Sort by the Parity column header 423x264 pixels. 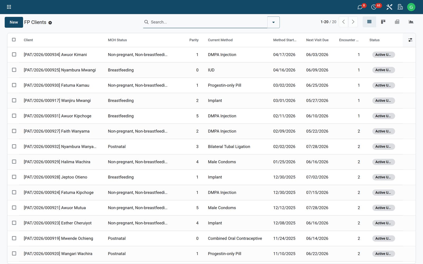click(x=194, y=40)
